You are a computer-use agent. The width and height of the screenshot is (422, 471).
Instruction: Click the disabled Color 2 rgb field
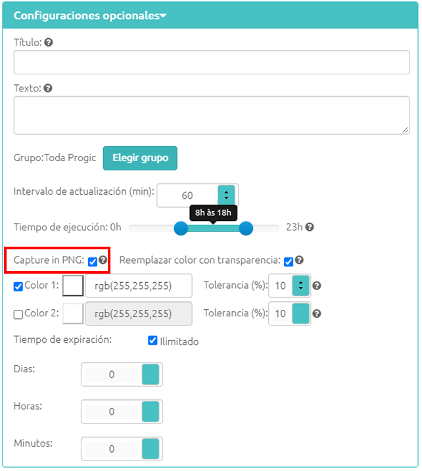139,314
